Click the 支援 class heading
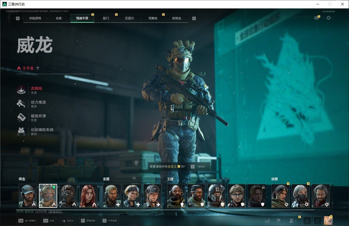The image size is (349, 226). point(106,179)
